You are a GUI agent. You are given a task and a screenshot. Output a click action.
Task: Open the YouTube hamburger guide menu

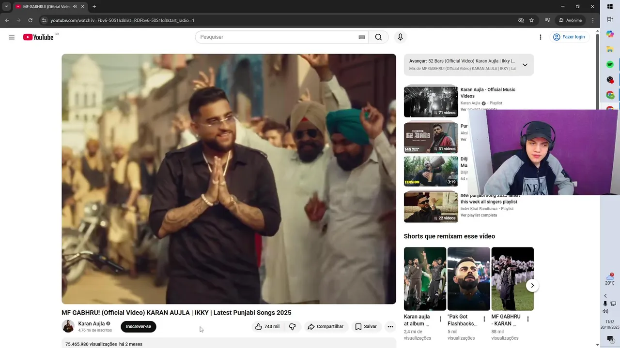[12, 37]
